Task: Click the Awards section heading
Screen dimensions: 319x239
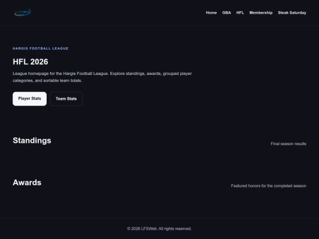Action: click(x=27, y=182)
